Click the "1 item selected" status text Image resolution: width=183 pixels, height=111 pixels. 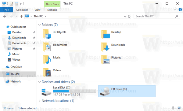click(27, 108)
